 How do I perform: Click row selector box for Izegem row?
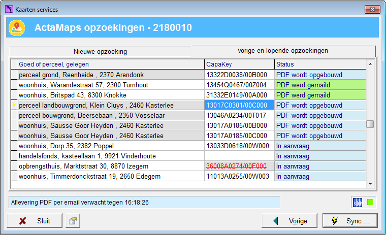[x=14, y=166]
